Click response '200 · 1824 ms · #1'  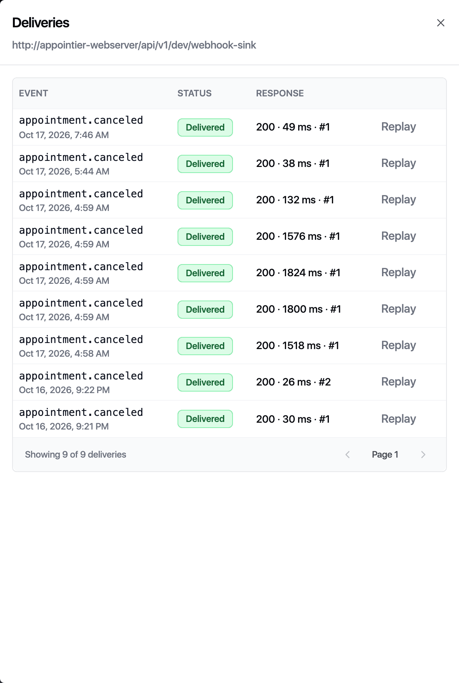298,272
